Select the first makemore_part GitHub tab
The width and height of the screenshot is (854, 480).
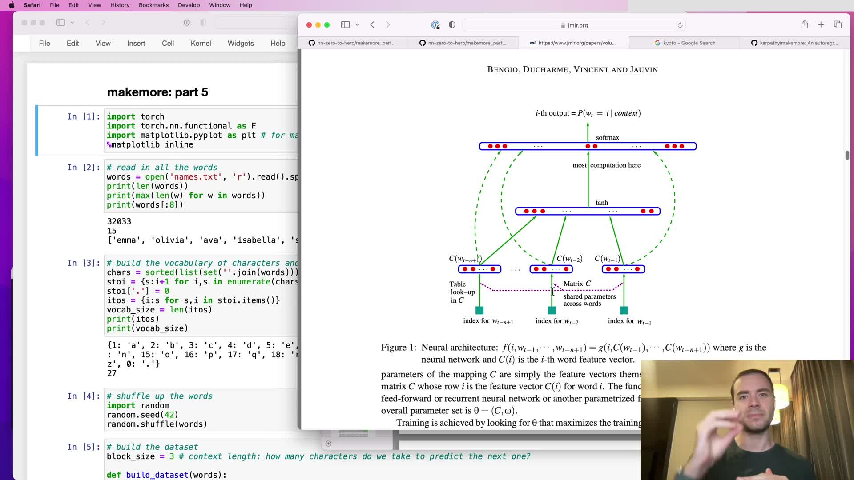[352, 43]
